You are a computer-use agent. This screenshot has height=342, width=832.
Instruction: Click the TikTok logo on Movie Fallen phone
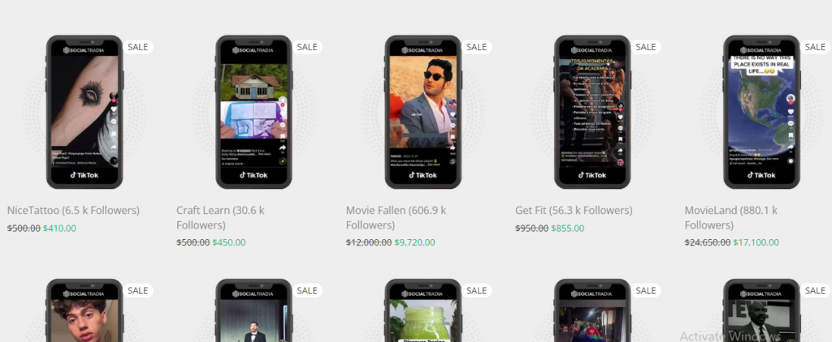point(422,175)
